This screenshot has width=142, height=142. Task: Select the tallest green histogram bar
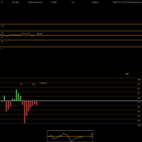coord(16,95)
